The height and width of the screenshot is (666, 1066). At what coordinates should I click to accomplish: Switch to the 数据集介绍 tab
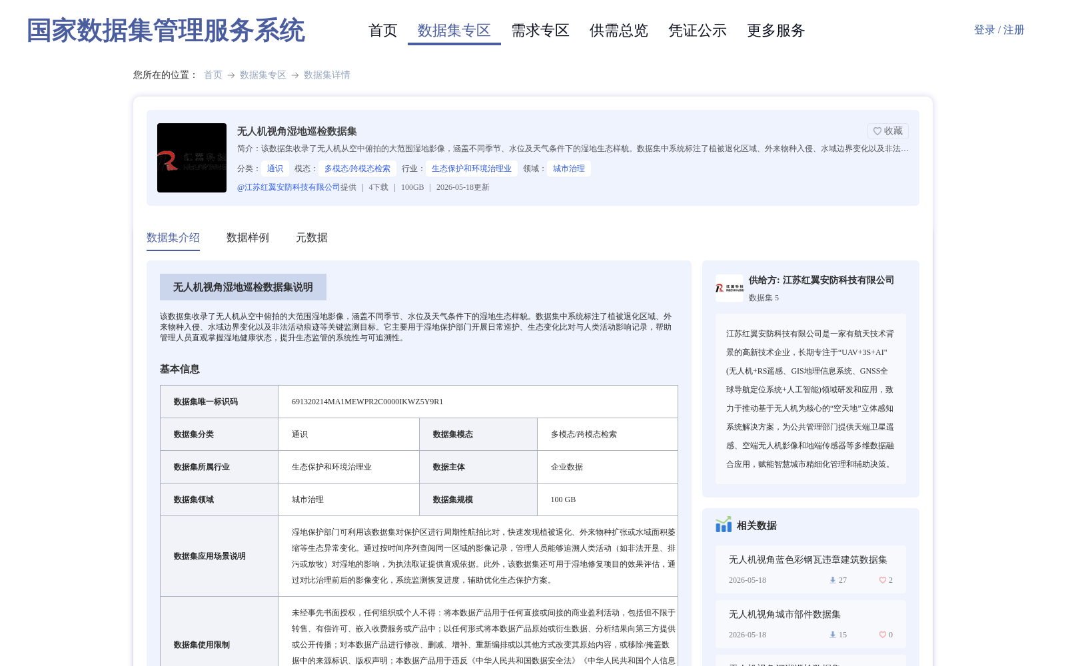(x=173, y=238)
